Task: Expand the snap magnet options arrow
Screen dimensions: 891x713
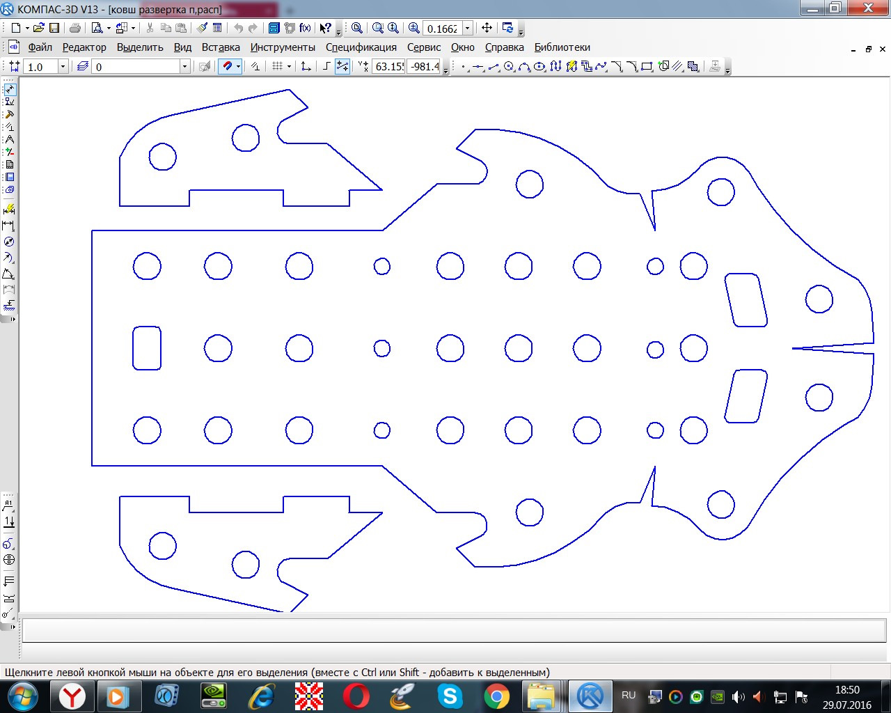Action: coord(238,67)
